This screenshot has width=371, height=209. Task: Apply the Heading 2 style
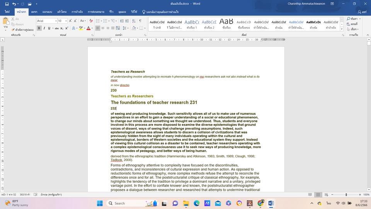209,24
